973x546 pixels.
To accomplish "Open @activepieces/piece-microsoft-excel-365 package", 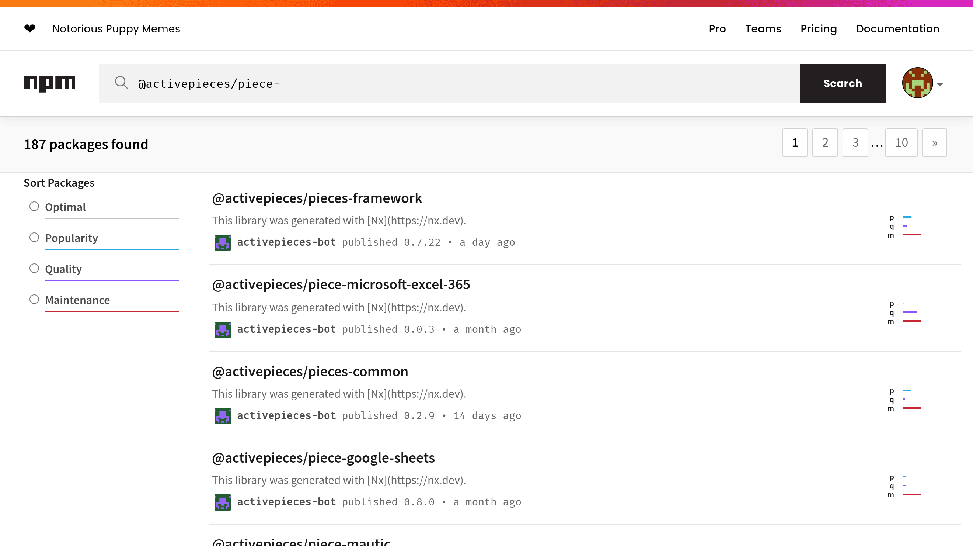I will click(341, 284).
